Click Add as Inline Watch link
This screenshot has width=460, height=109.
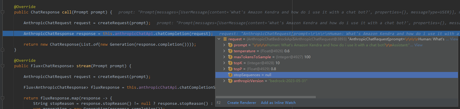278,103
